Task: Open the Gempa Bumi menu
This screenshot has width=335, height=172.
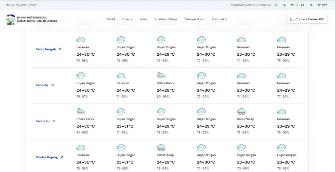Action: pyautogui.click(x=194, y=19)
